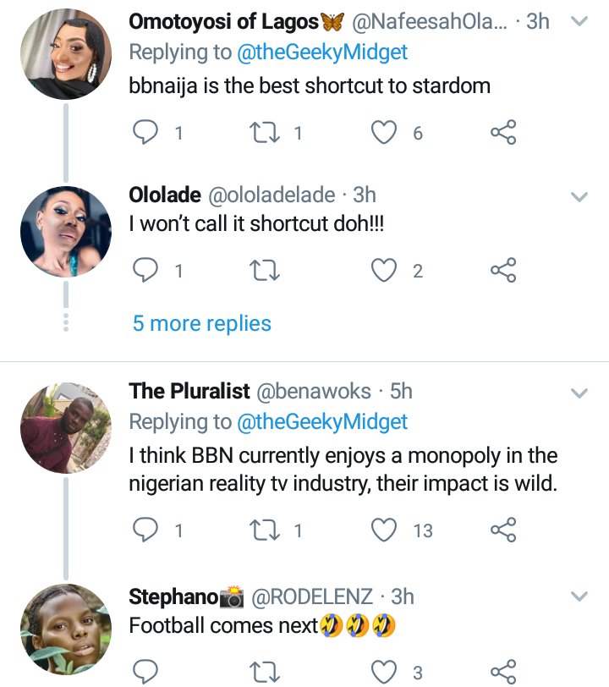Retweet the 'best shortcut to stardom' tweet
Viewport: 609px width, 687px height.
pos(266,133)
